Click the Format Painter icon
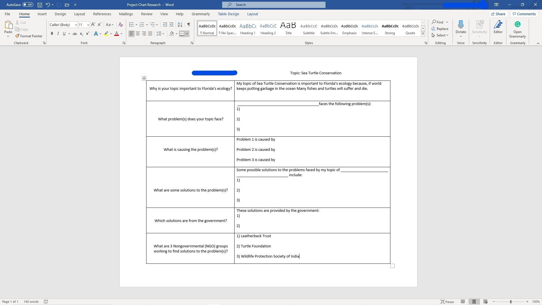The width and height of the screenshot is (542, 305). (x=18, y=36)
